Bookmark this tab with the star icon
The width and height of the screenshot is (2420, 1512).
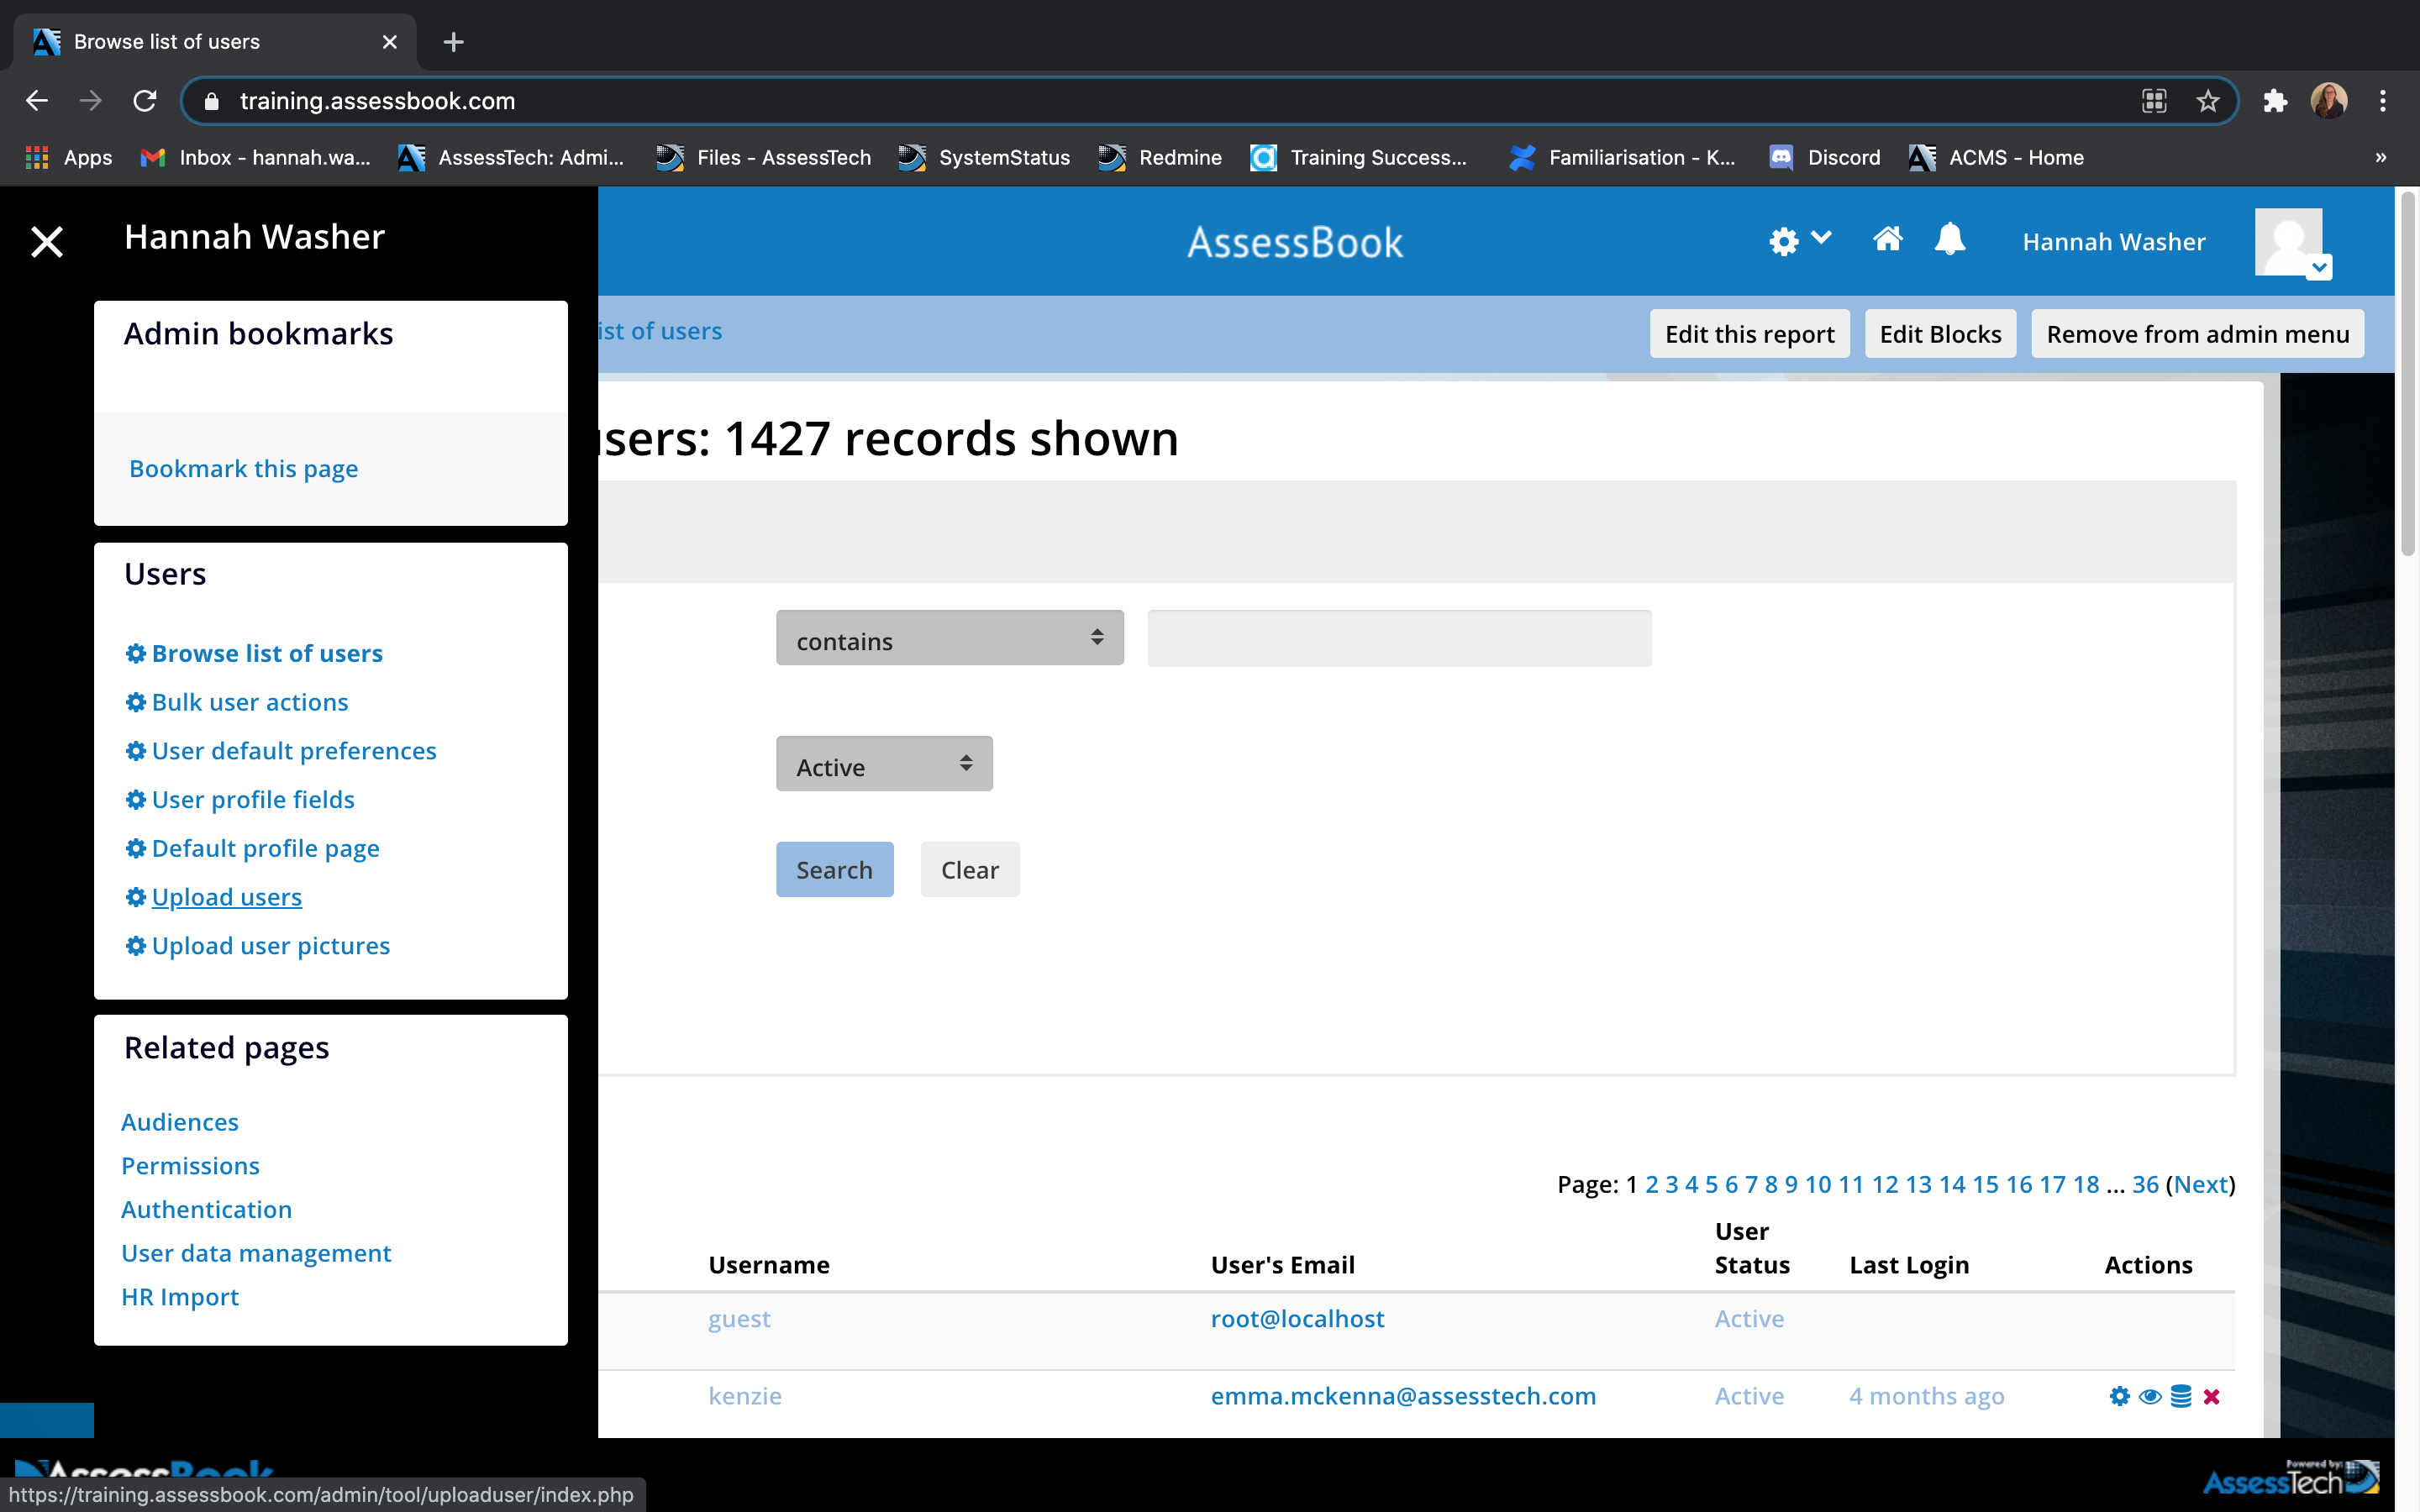point(2208,101)
